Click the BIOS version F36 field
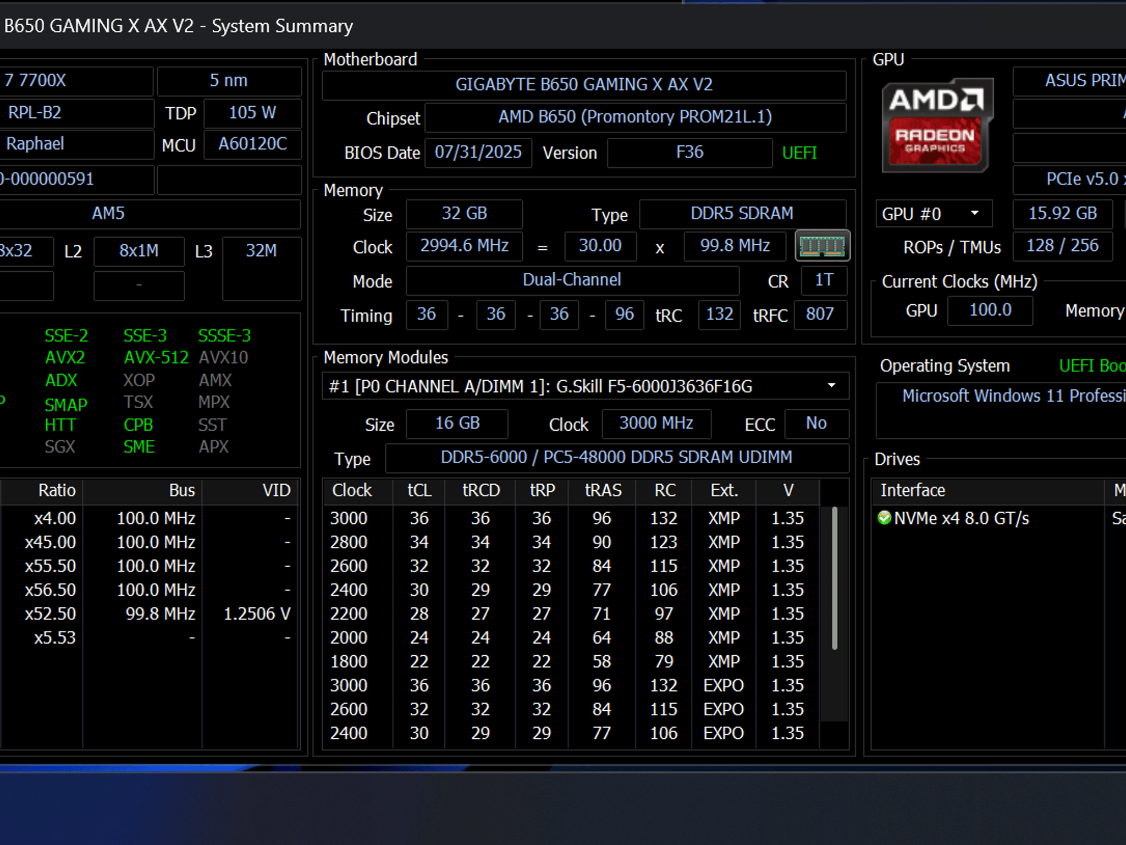The image size is (1126, 845). 689,152
